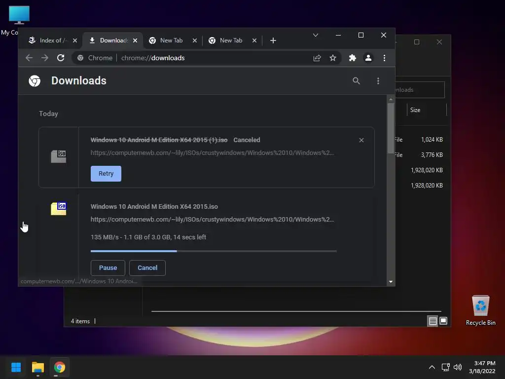Open 'Windows 10 Android M Edition X64 2015.iso' file
The width and height of the screenshot is (505, 379).
154,207
